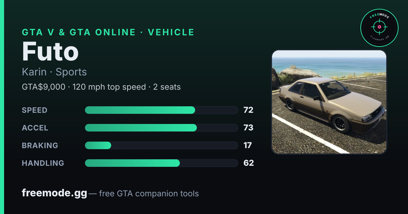This screenshot has height=214, width=408.
Task: Click the Speed stat progress bar
Action: (x=161, y=110)
